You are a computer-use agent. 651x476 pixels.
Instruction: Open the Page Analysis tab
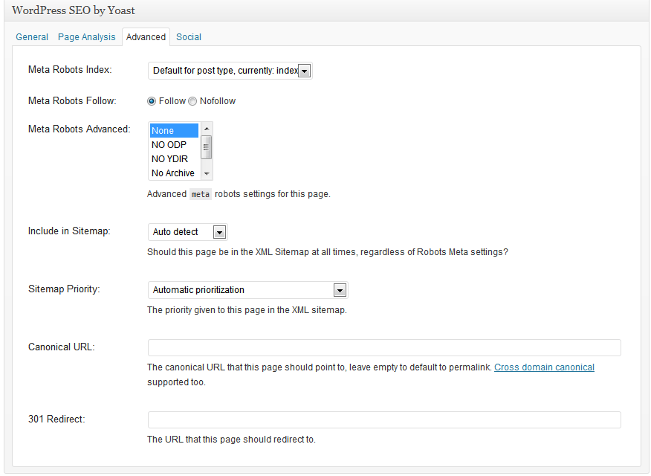tap(86, 36)
